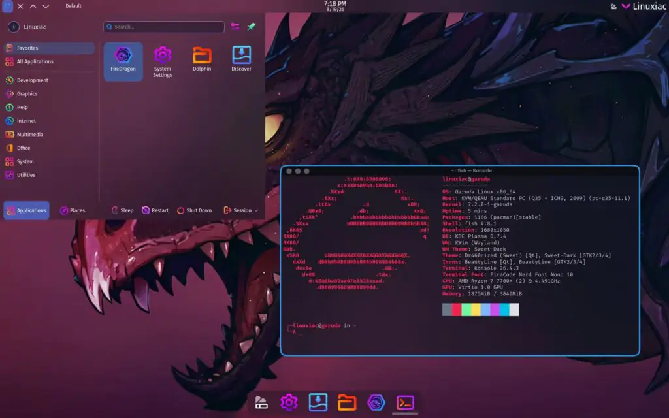Click the 'CPU: AMD Ryzen 7 7700X' line

501,281
